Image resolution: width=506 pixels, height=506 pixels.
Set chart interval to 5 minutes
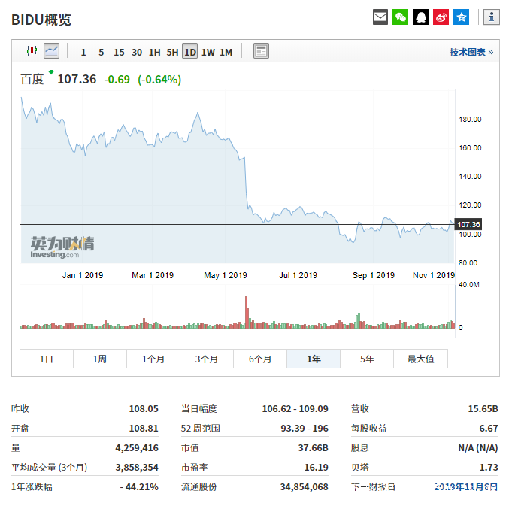coord(101,53)
